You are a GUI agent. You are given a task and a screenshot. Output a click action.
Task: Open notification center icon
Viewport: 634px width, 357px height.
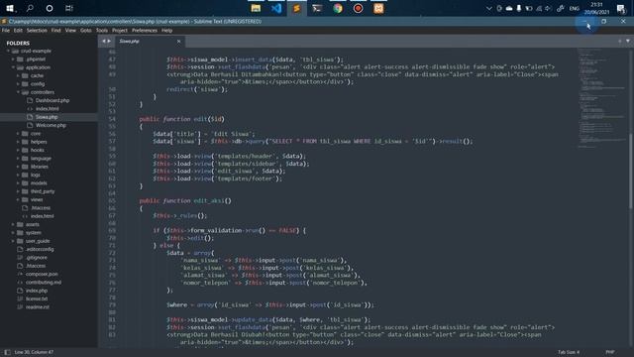621,8
